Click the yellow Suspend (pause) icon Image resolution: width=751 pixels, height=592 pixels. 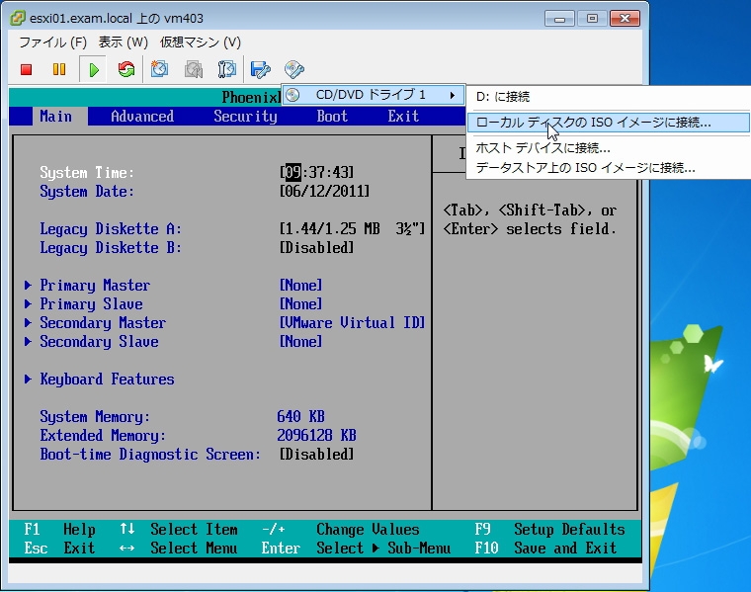click(x=59, y=70)
